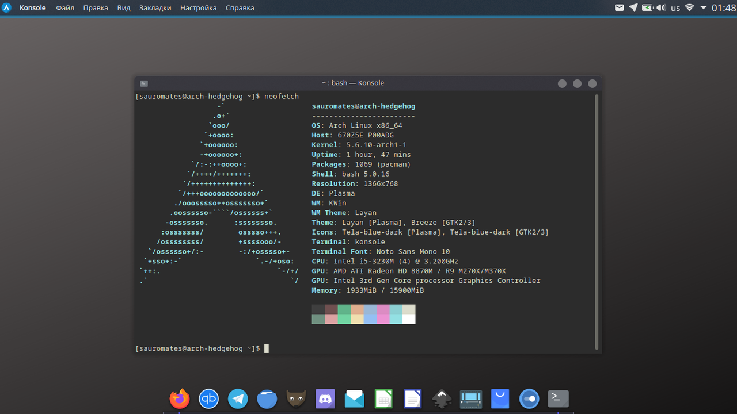Launch LibreOffice Calc from the dock
The width and height of the screenshot is (737, 414).
point(383,398)
